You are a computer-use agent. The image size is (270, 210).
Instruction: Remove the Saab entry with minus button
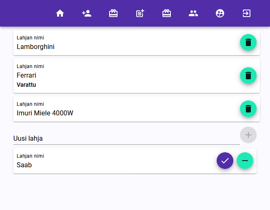[245, 161]
